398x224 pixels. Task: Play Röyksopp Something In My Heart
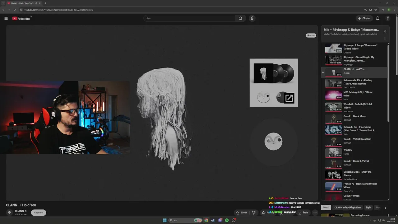tap(354, 60)
